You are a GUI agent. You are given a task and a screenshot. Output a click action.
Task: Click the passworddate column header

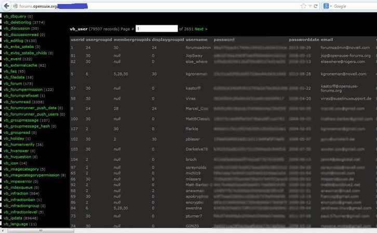pyautogui.click(x=304, y=40)
